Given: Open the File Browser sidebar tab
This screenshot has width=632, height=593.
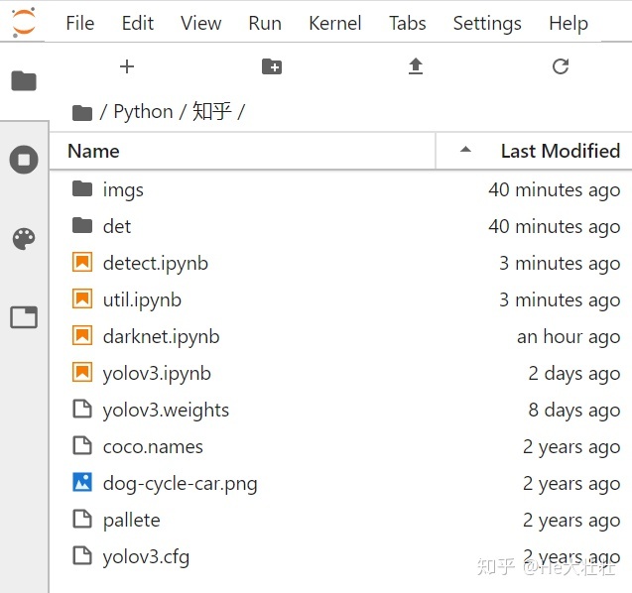Looking at the screenshot, I should 24,81.
